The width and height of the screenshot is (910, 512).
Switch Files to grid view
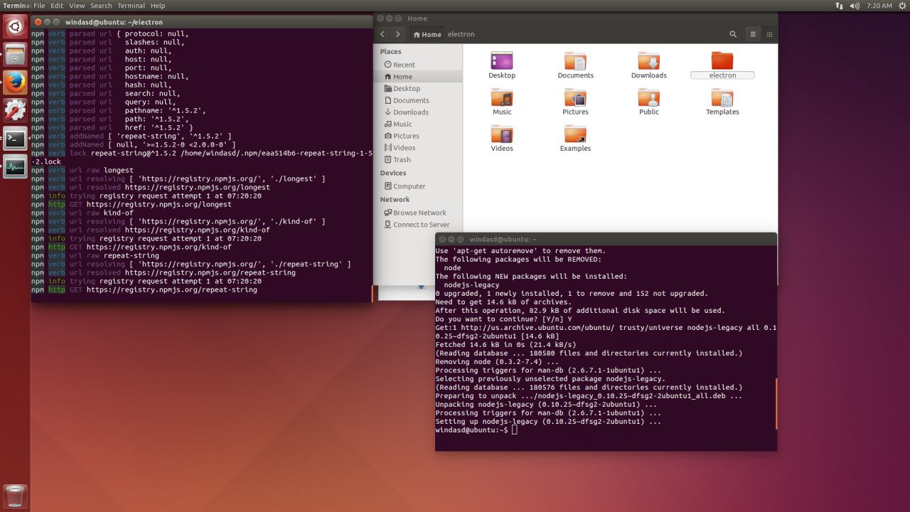769,34
